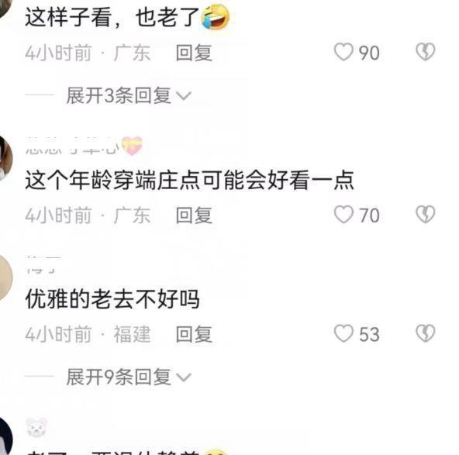Reply to the '这个年龄穿端庄点' comment
The width and height of the screenshot is (459, 455).
[194, 215]
